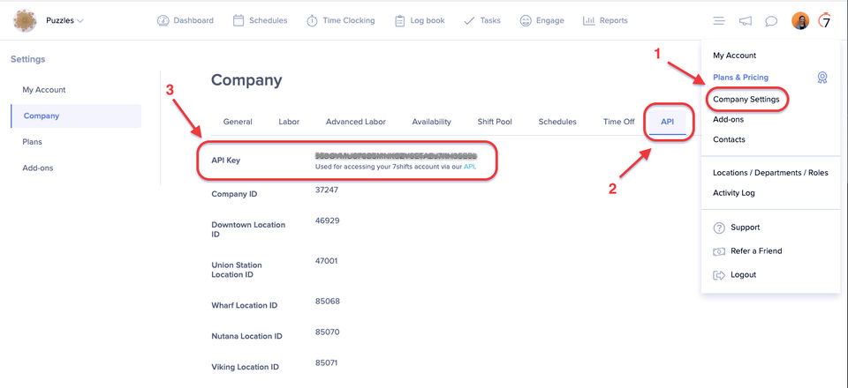Select the Shift Pool tab
Screen dimensions: 848x388
point(495,122)
